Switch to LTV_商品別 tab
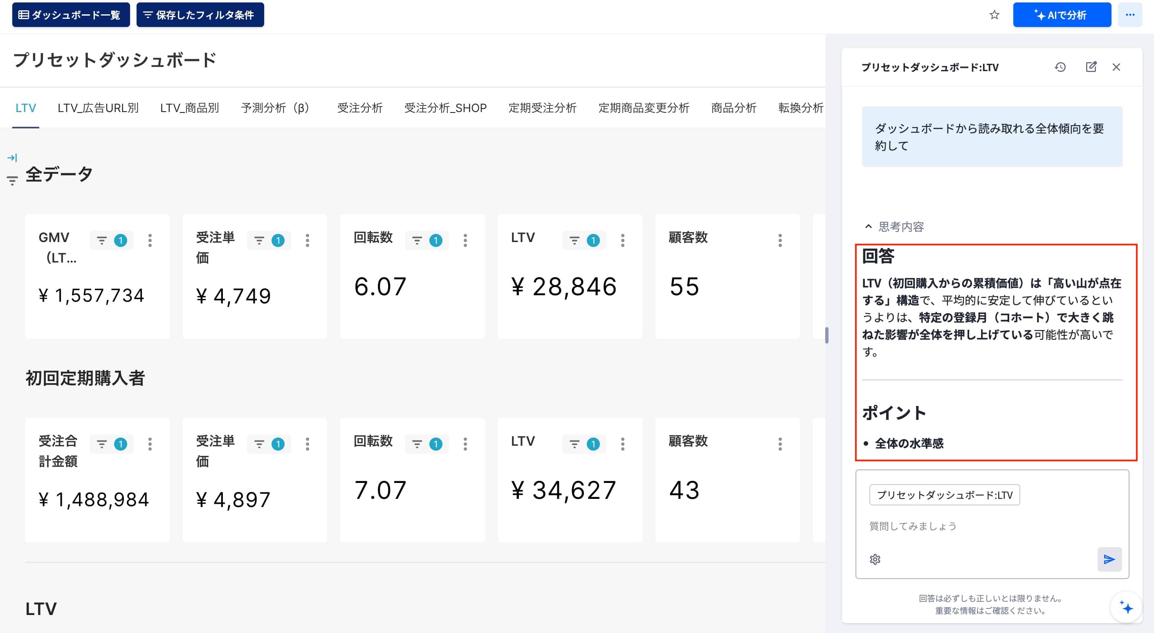The image size is (1154, 633). pos(189,108)
